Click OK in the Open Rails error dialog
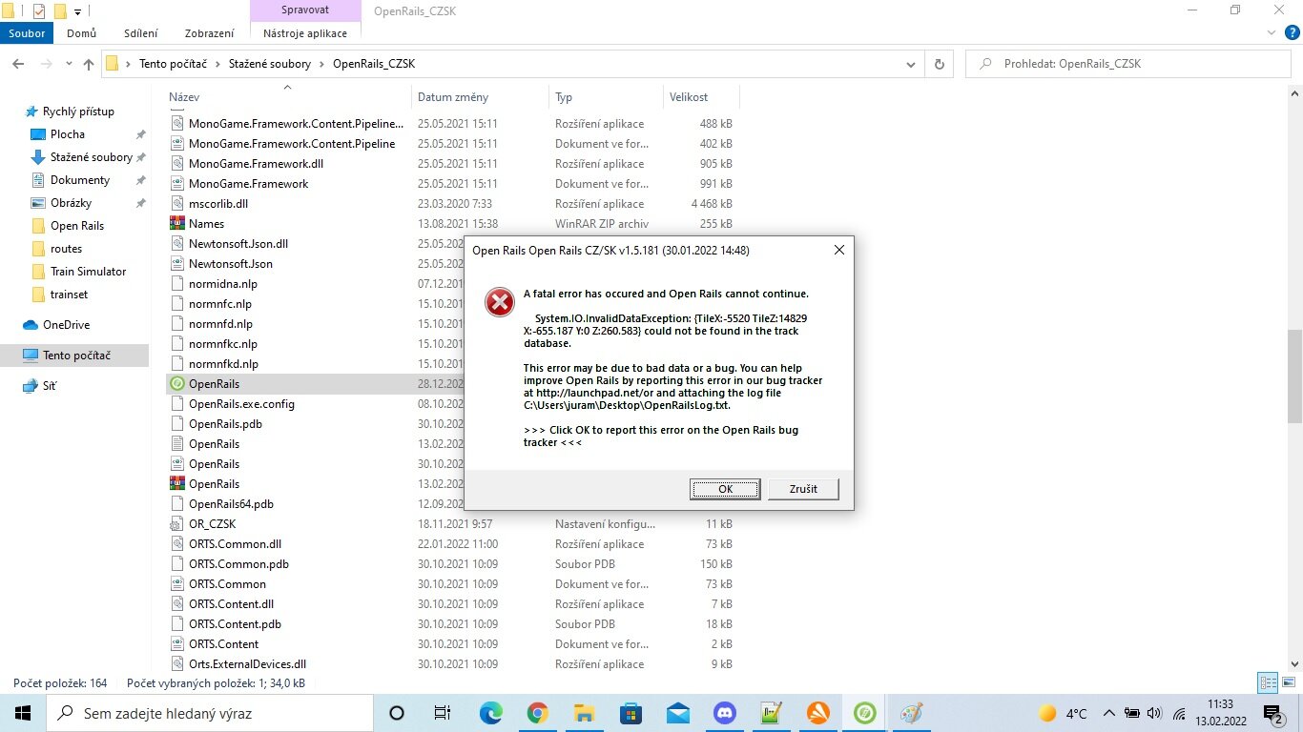 tap(725, 489)
